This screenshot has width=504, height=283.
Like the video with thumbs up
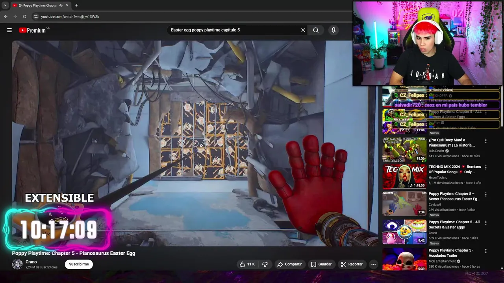[247, 264]
